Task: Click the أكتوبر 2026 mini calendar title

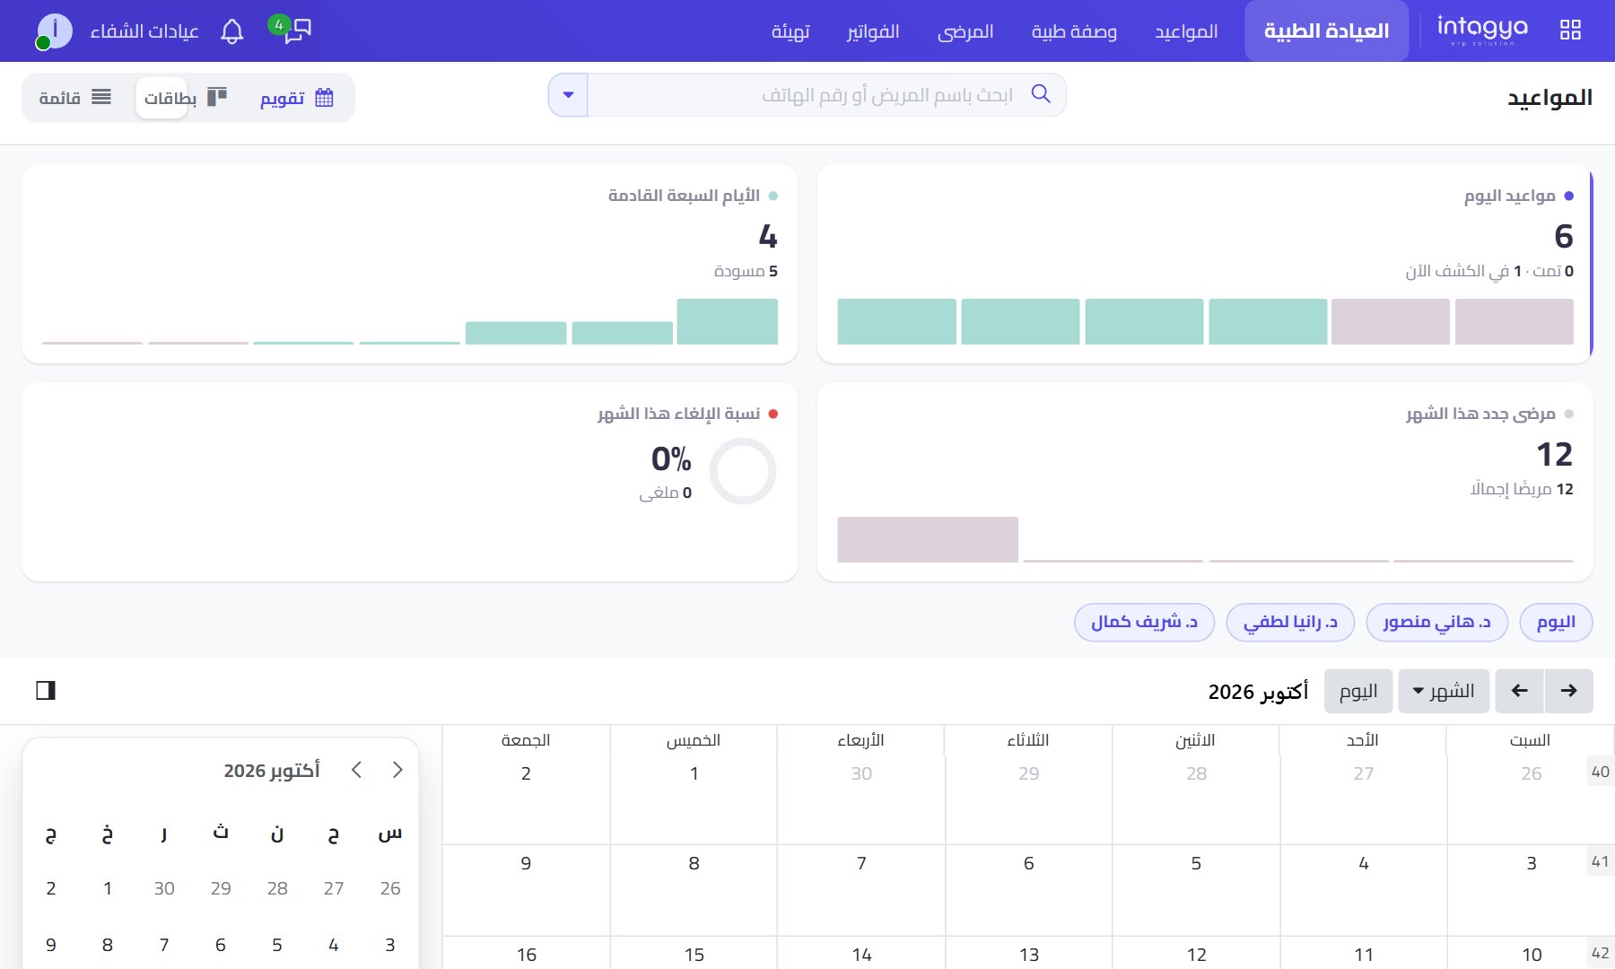Action: tap(272, 771)
